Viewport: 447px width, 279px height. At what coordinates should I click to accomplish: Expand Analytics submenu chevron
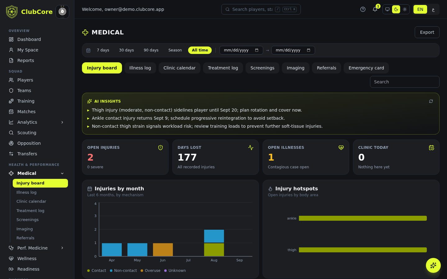[x=62, y=122]
